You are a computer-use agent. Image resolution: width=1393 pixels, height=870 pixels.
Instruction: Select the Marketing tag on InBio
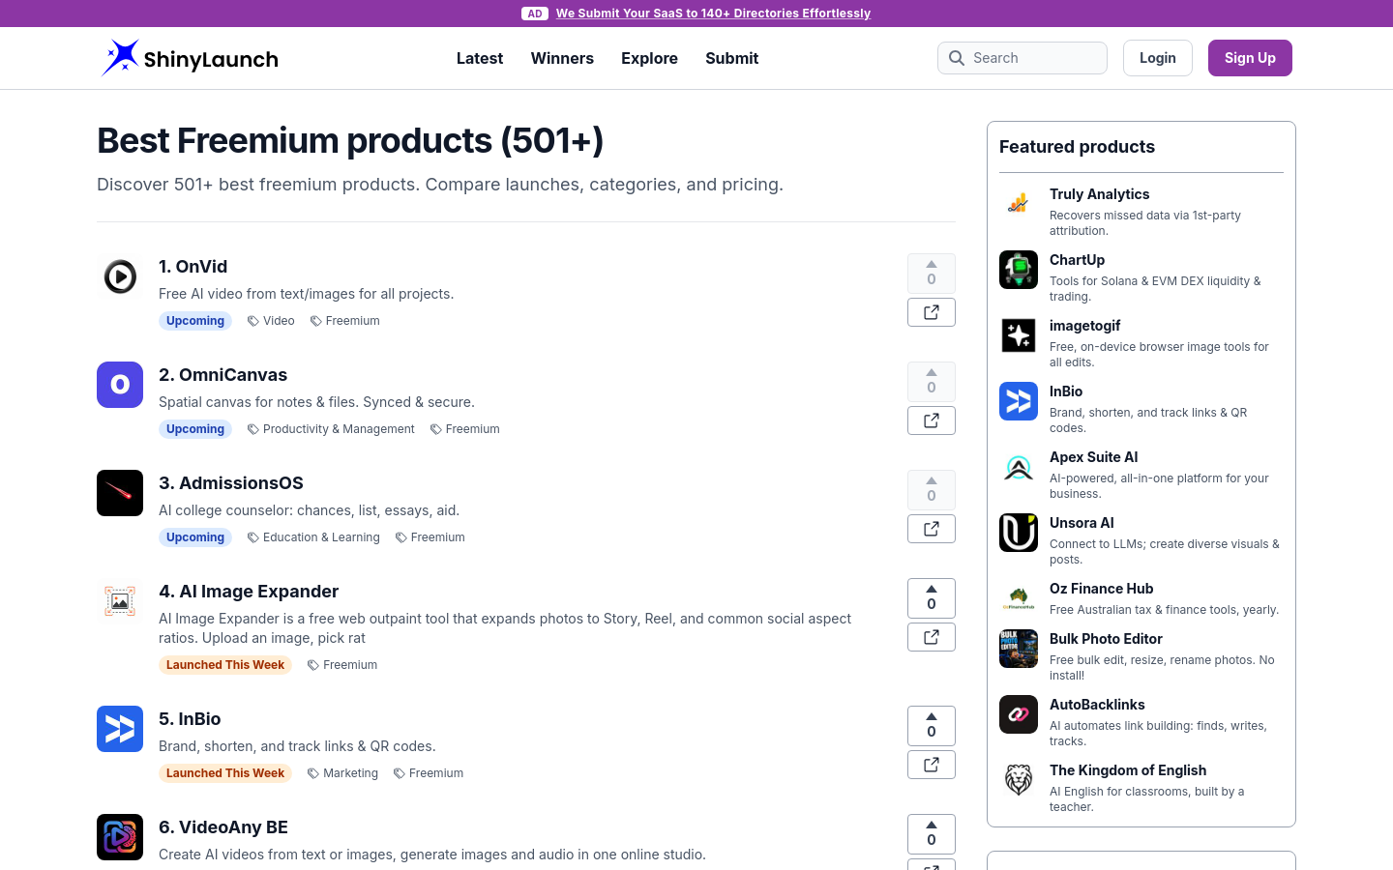pyautogui.click(x=342, y=773)
